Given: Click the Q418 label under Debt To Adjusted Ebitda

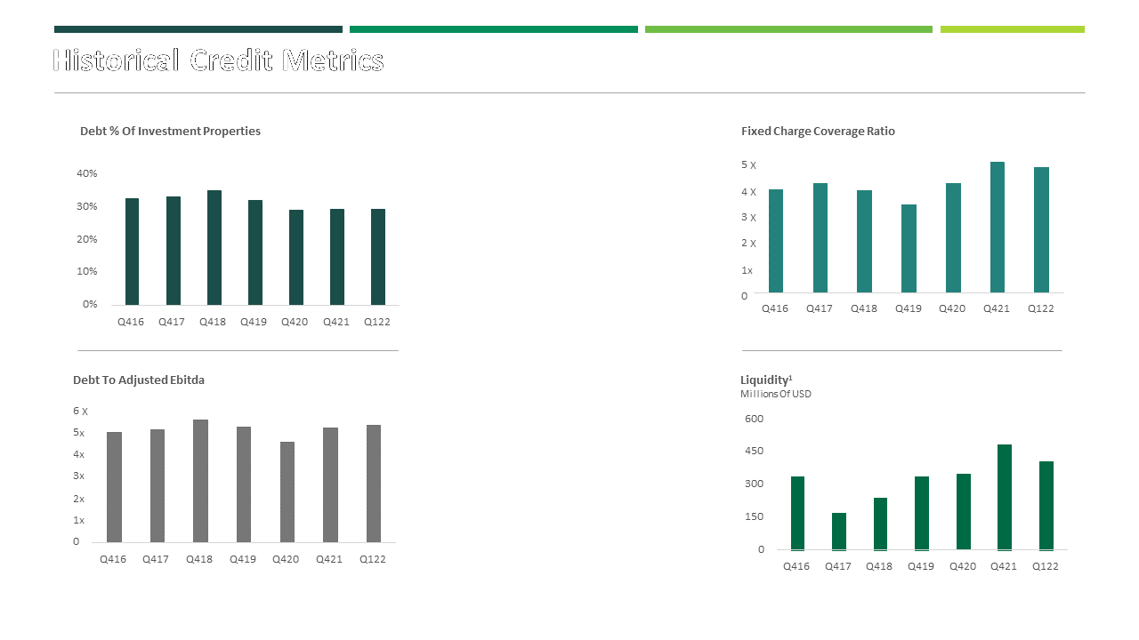Looking at the screenshot, I should [x=199, y=559].
